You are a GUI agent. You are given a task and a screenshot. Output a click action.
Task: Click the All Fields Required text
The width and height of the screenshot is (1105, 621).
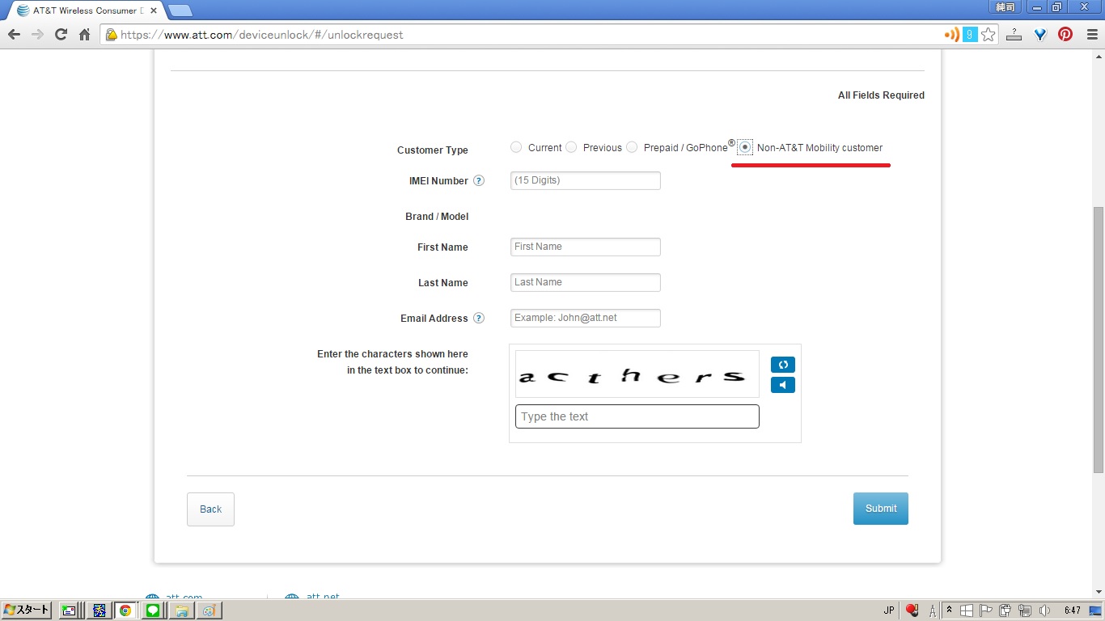point(881,95)
